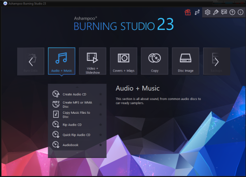Click the disc icon beside Quick Rip Audio CD

[x=56, y=134]
